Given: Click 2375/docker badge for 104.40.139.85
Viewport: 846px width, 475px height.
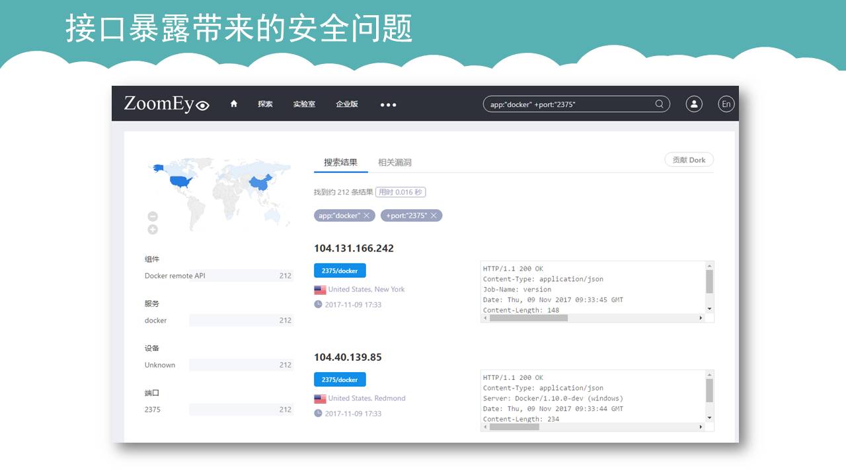Looking at the screenshot, I should click(x=340, y=379).
